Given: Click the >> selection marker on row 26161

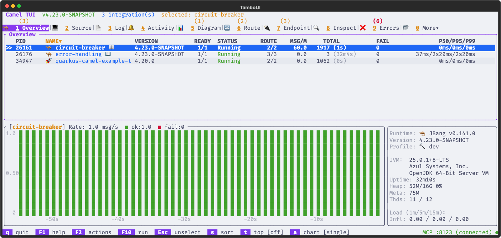Looking at the screenshot, I should point(9,48).
